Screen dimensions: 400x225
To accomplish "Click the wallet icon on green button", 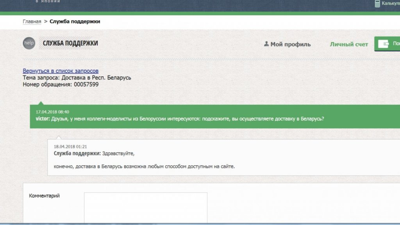I will click(386, 44).
